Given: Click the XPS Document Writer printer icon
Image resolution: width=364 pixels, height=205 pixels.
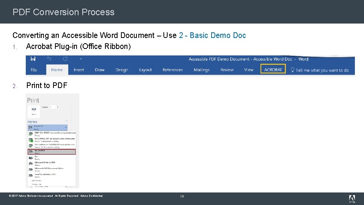Looking at the screenshot, I should pos(31,170).
